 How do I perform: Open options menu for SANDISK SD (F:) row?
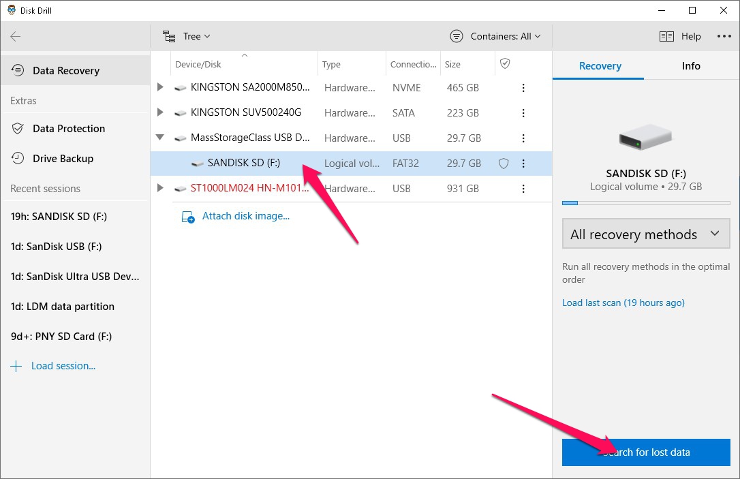[523, 164]
